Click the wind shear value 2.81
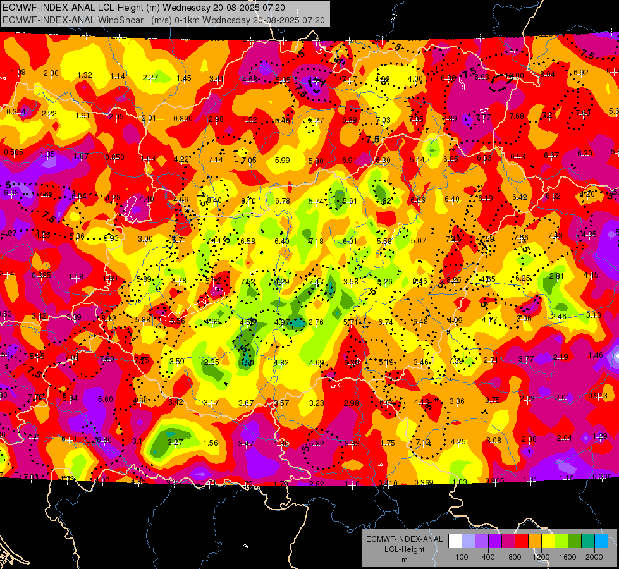The width and height of the screenshot is (619, 569). pyautogui.click(x=556, y=276)
